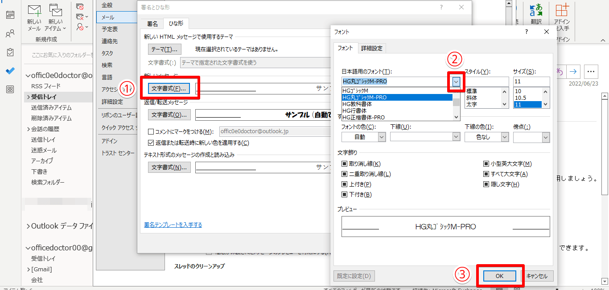609x290 pixels.
Task: Toggle 下付き checkbox
Action: (x=344, y=195)
